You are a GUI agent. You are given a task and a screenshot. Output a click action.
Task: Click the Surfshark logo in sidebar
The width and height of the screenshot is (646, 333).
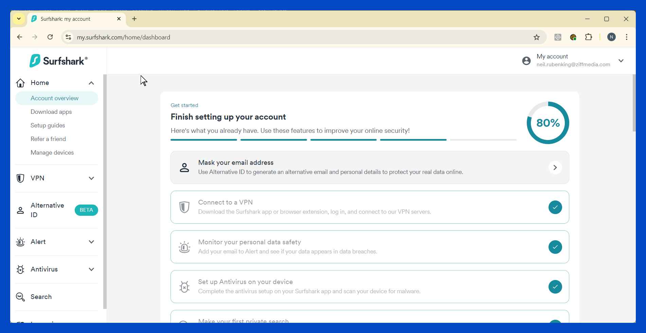[x=58, y=61]
